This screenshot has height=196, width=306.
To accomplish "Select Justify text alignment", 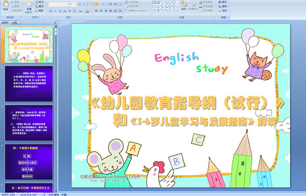I will (111, 11).
